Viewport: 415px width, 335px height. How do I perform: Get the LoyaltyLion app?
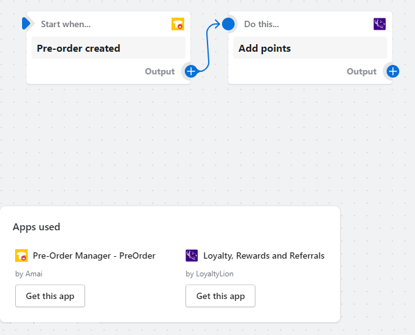pyautogui.click(x=220, y=296)
